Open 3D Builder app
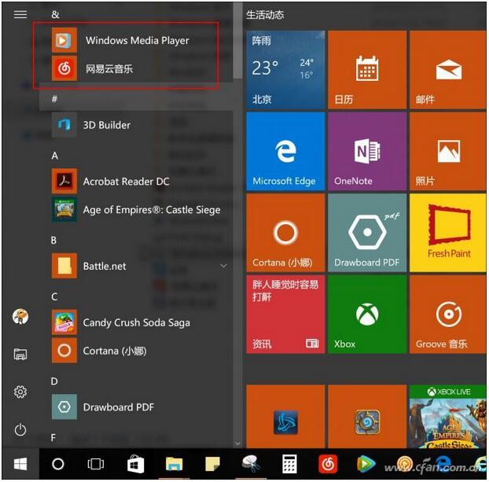Image resolution: width=489 pixels, height=482 pixels. [x=106, y=125]
